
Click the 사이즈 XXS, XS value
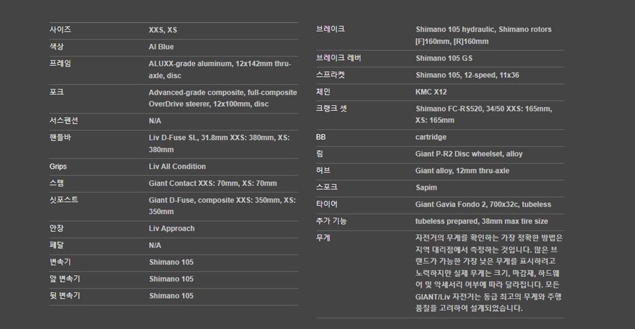pyautogui.click(x=163, y=30)
